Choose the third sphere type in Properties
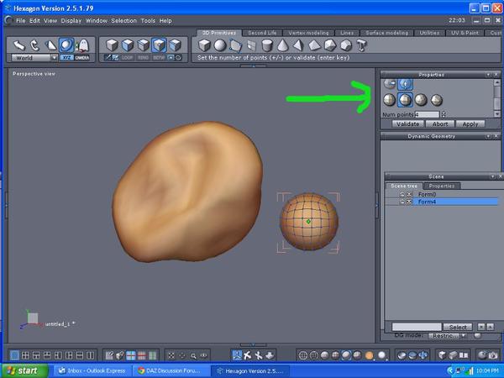This screenshot has height=378, width=504. tap(421, 100)
